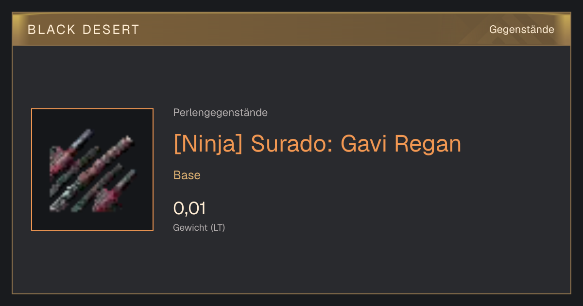Select the Perlengegenstände category label

point(220,113)
